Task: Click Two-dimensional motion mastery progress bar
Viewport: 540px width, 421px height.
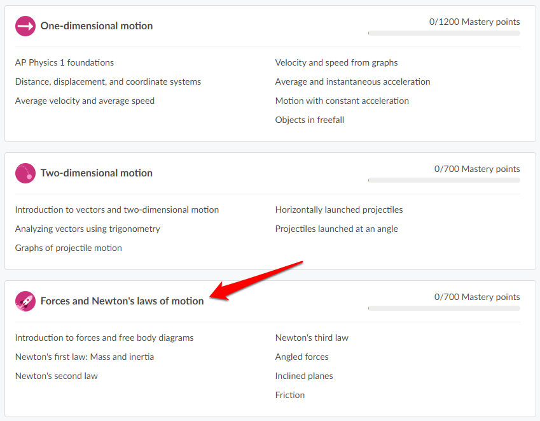Action: point(443,180)
